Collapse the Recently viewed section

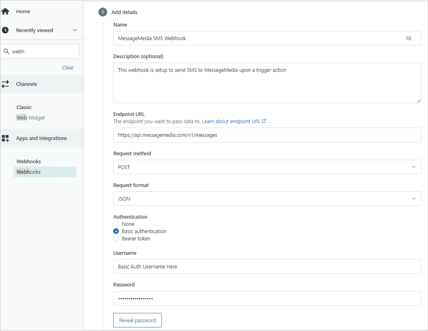tap(75, 30)
